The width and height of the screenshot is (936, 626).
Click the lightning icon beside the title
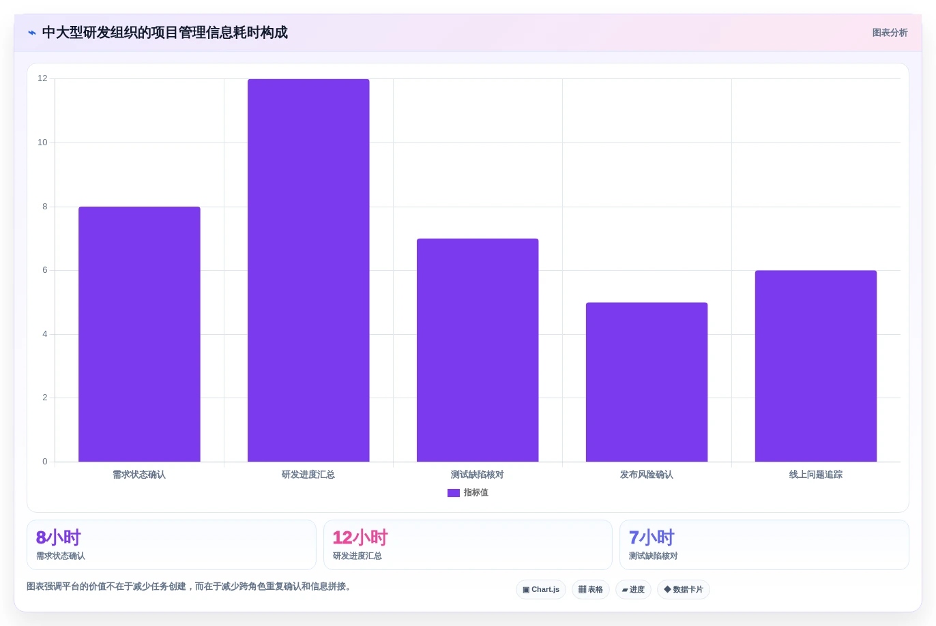[32, 33]
